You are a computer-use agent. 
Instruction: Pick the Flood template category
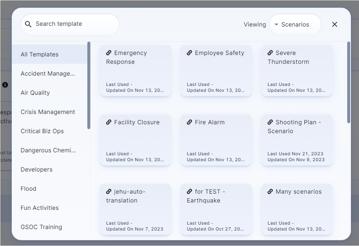[x=28, y=189]
